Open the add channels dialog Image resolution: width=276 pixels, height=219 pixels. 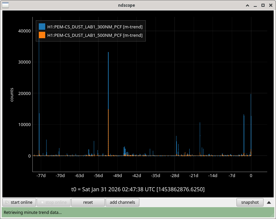pos(122,202)
